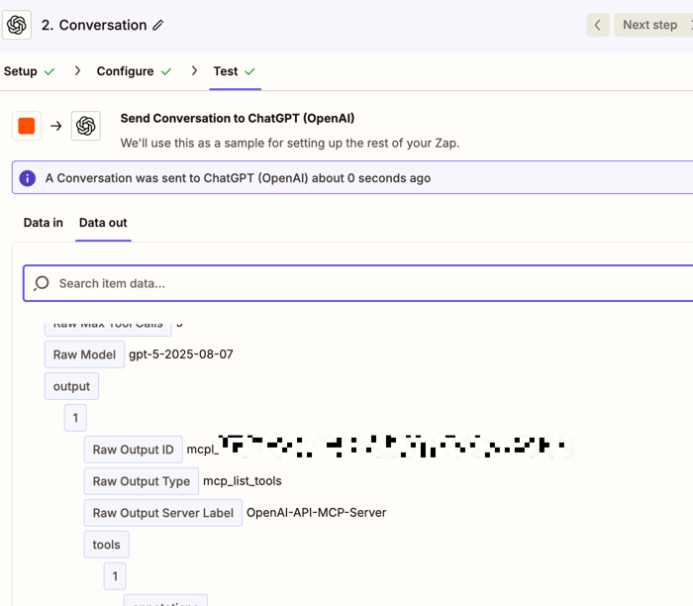
Task: Open the Setup tab
Action: [21, 71]
